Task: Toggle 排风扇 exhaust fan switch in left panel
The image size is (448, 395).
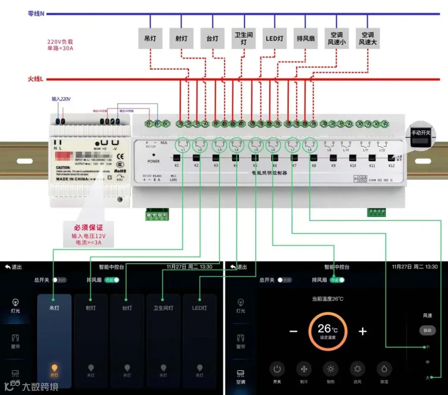Action: (112, 280)
